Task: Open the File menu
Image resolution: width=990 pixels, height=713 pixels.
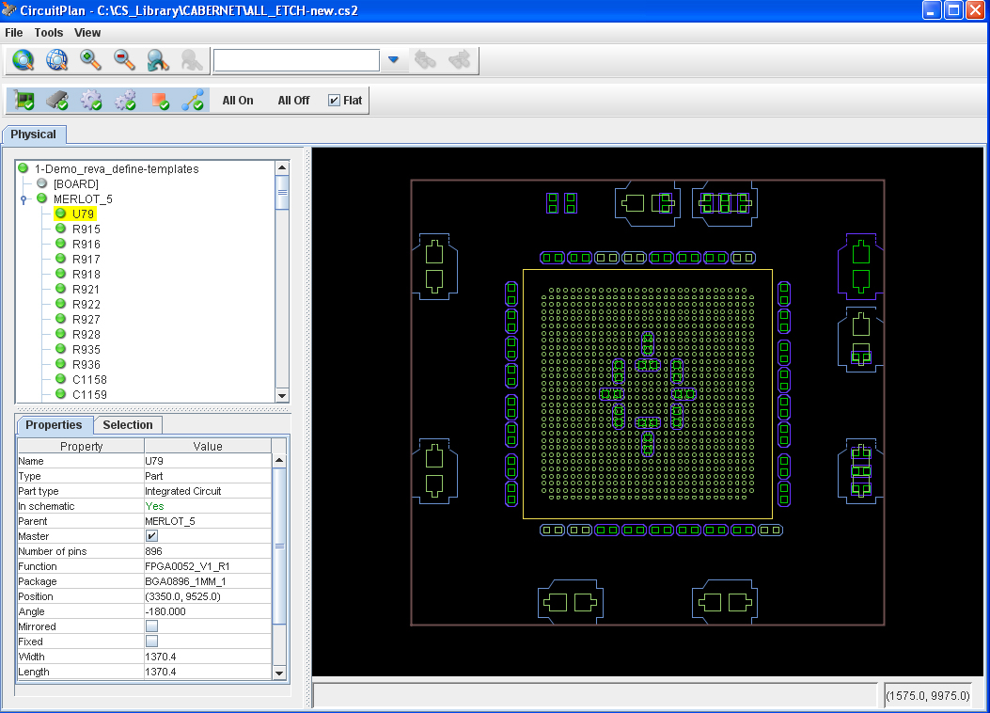Action: pos(14,33)
